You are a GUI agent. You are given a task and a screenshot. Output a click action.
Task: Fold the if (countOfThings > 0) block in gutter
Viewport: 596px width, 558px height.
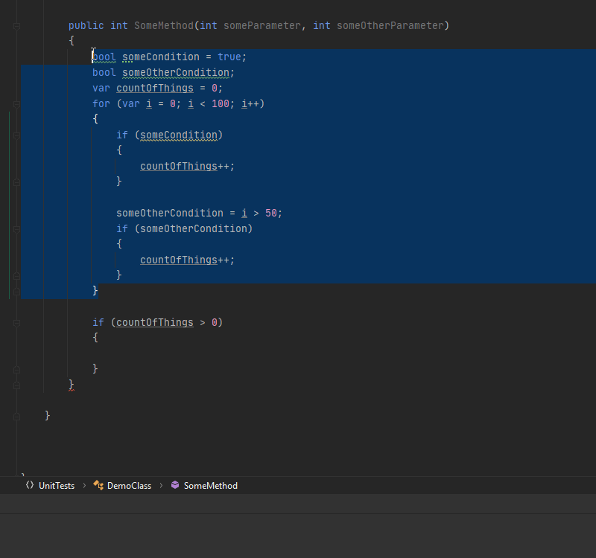pos(16,323)
